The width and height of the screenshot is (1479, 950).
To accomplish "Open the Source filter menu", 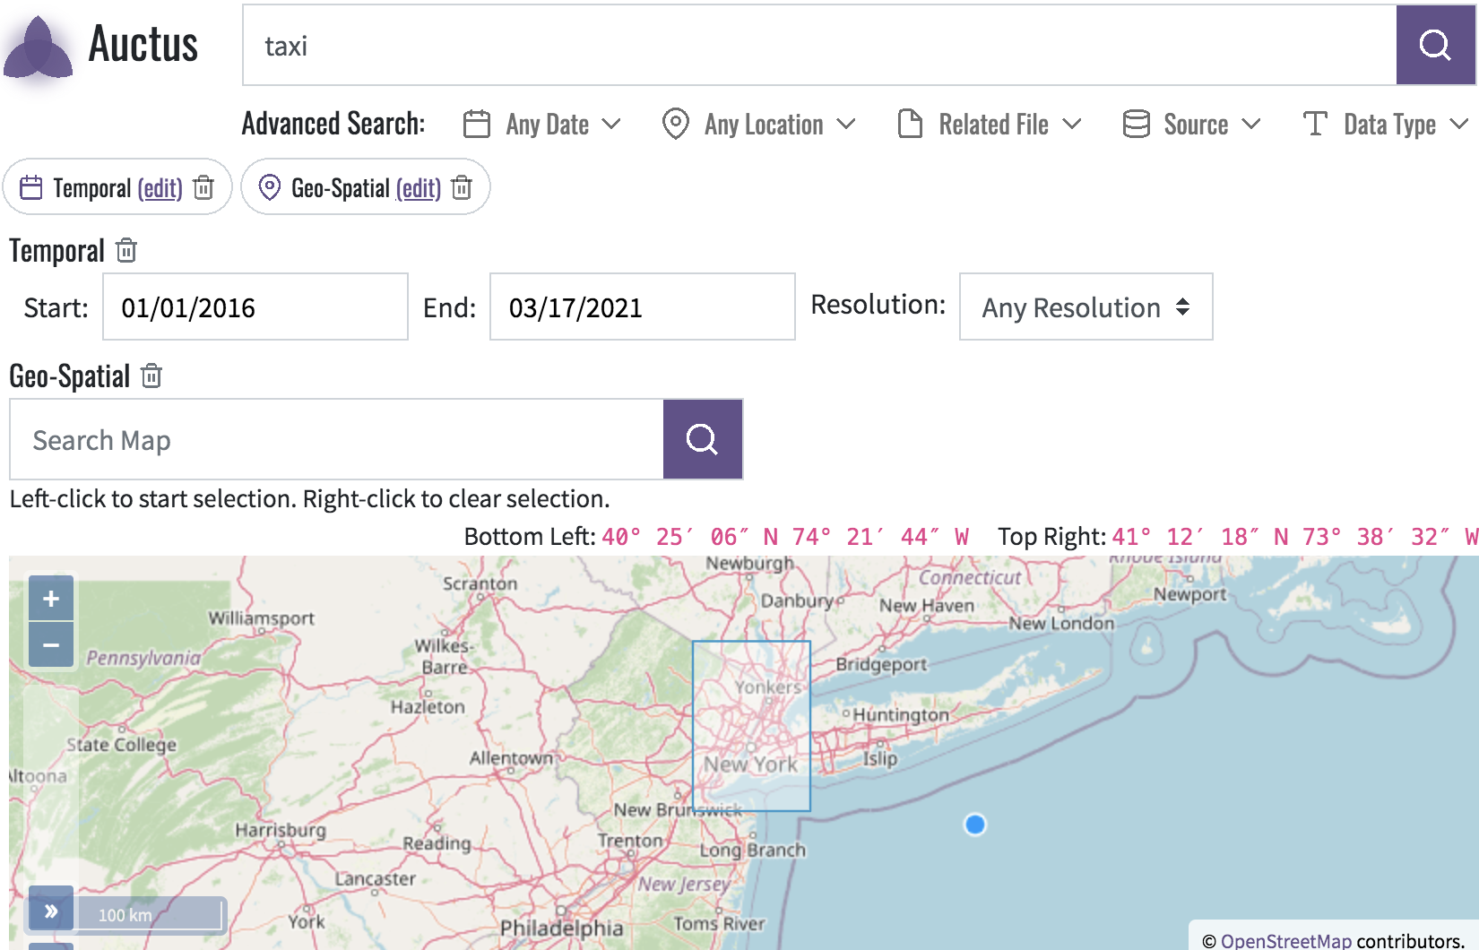I will [1192, 124].
